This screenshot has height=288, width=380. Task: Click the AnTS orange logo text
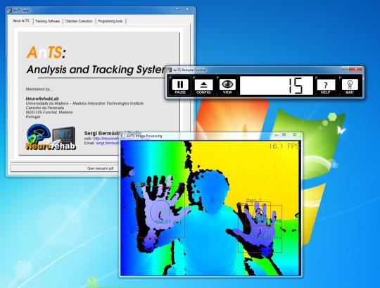[x=46, y=52]
